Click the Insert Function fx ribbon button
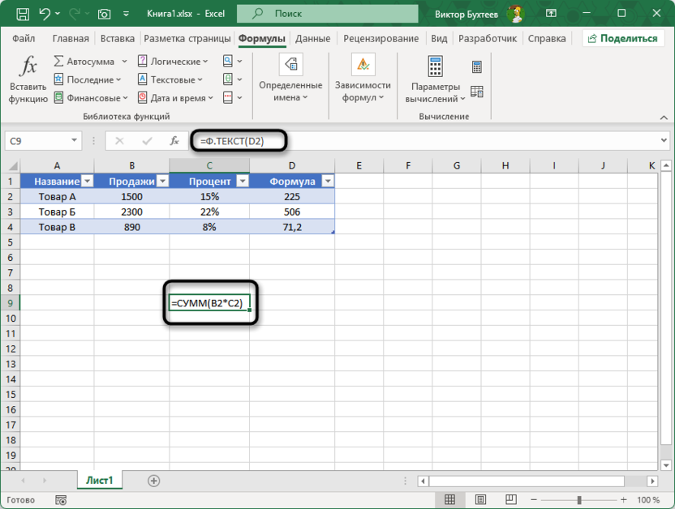Image resolution: width=675 pixels, height=509 pixels. 28,81
